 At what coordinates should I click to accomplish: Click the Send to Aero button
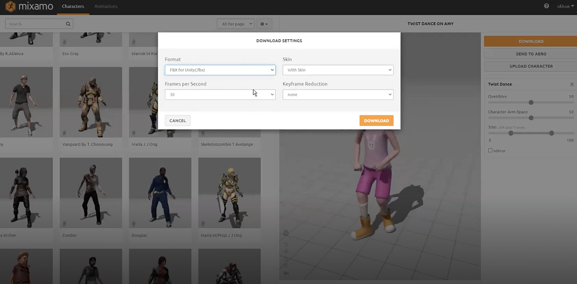pos(531,54)
